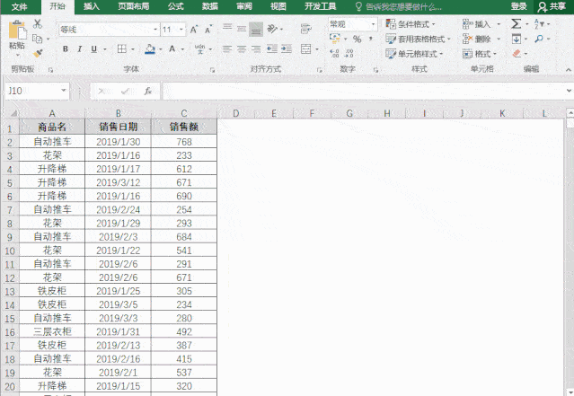Click the Tell Me search box
This screenshot has height=396, width=574.
tap(398, 6)
